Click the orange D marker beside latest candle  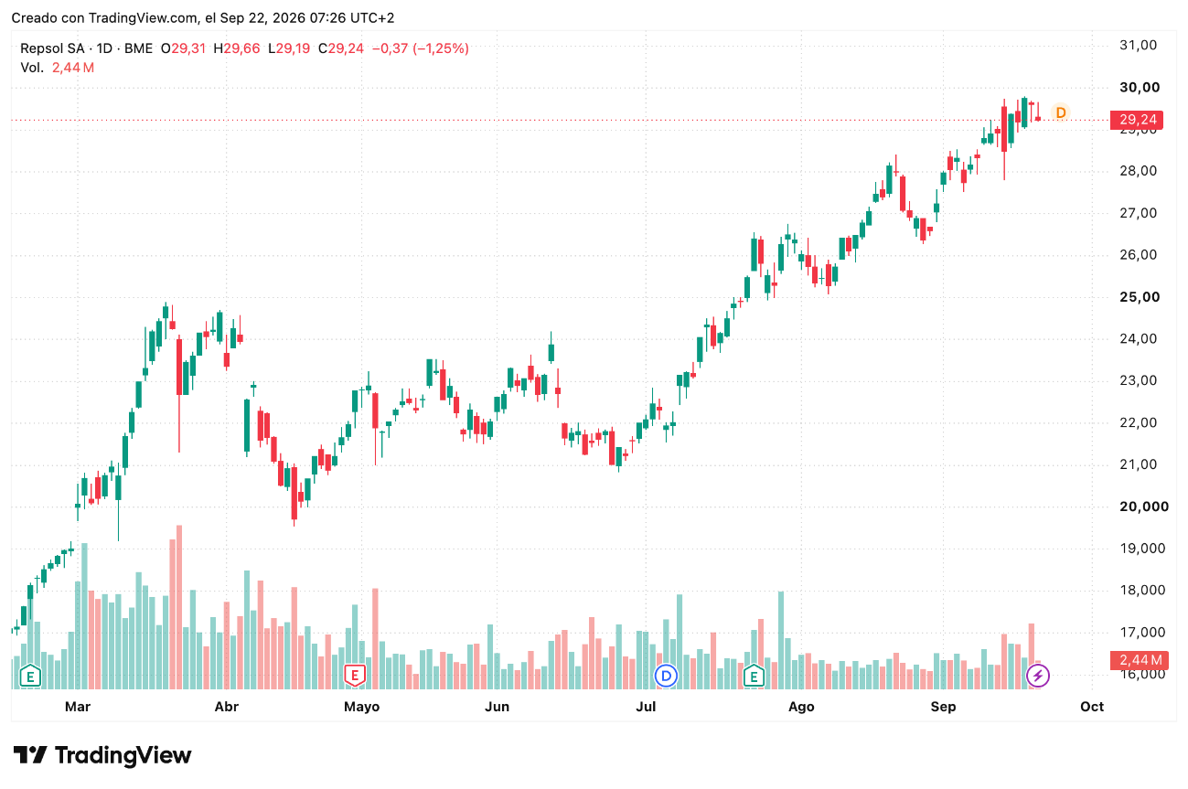(1061, 112)
